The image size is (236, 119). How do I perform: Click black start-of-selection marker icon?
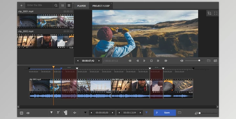(85, 113)
